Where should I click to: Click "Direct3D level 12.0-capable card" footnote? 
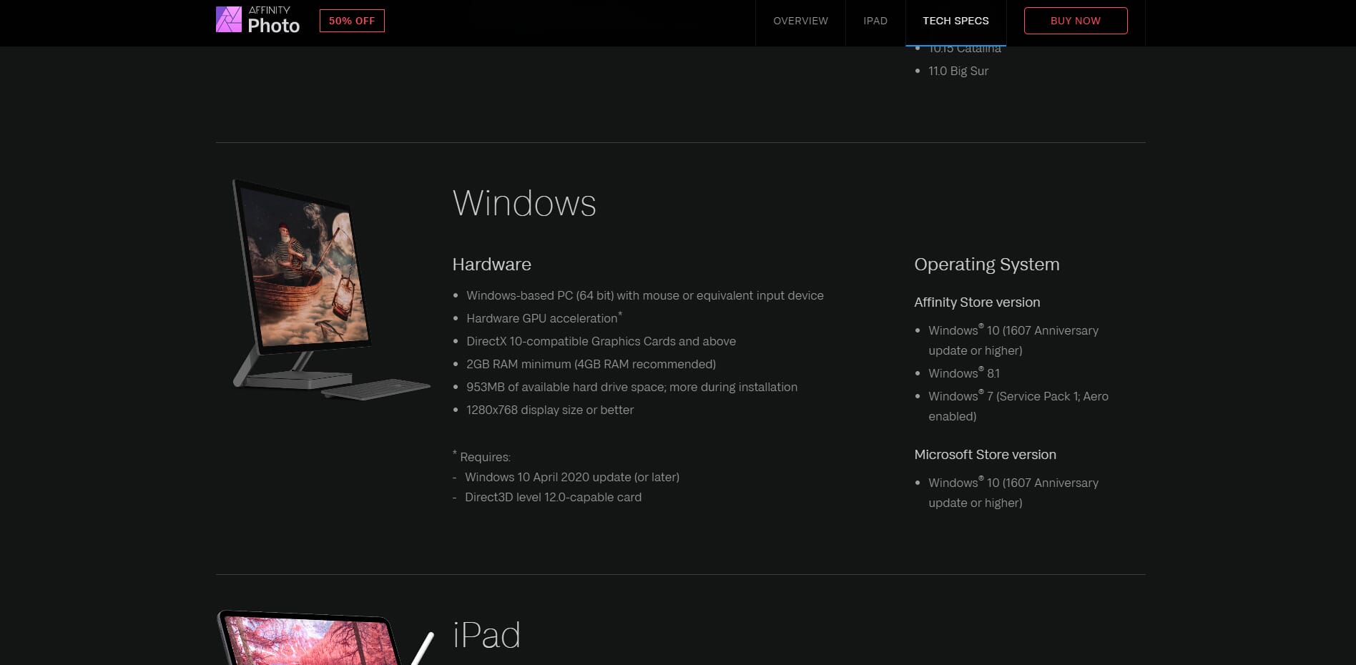(x=553, y=497)
